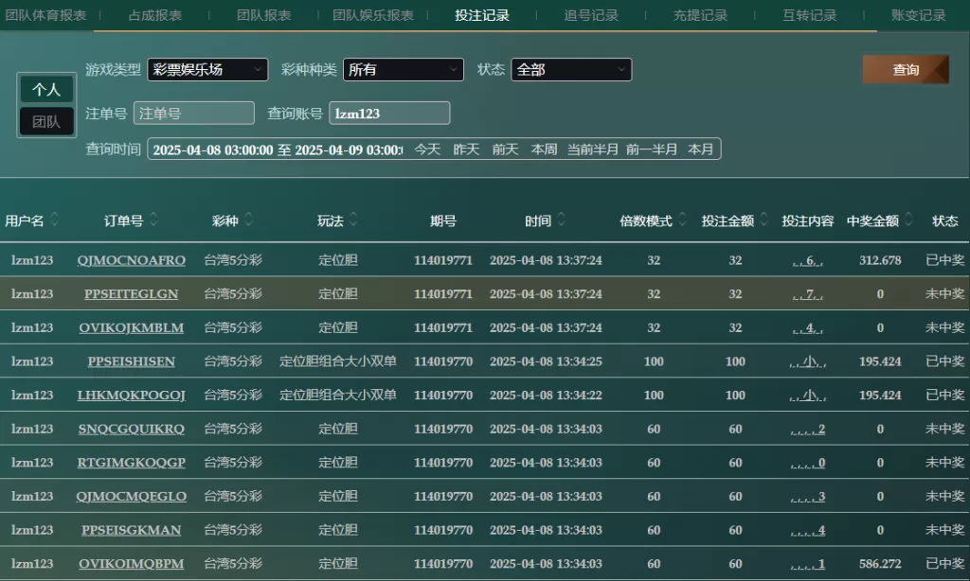Viewport: 970px width, 581px height.
Task: Choose the 昨天 quick date filter
Action: tap(466, 150)
